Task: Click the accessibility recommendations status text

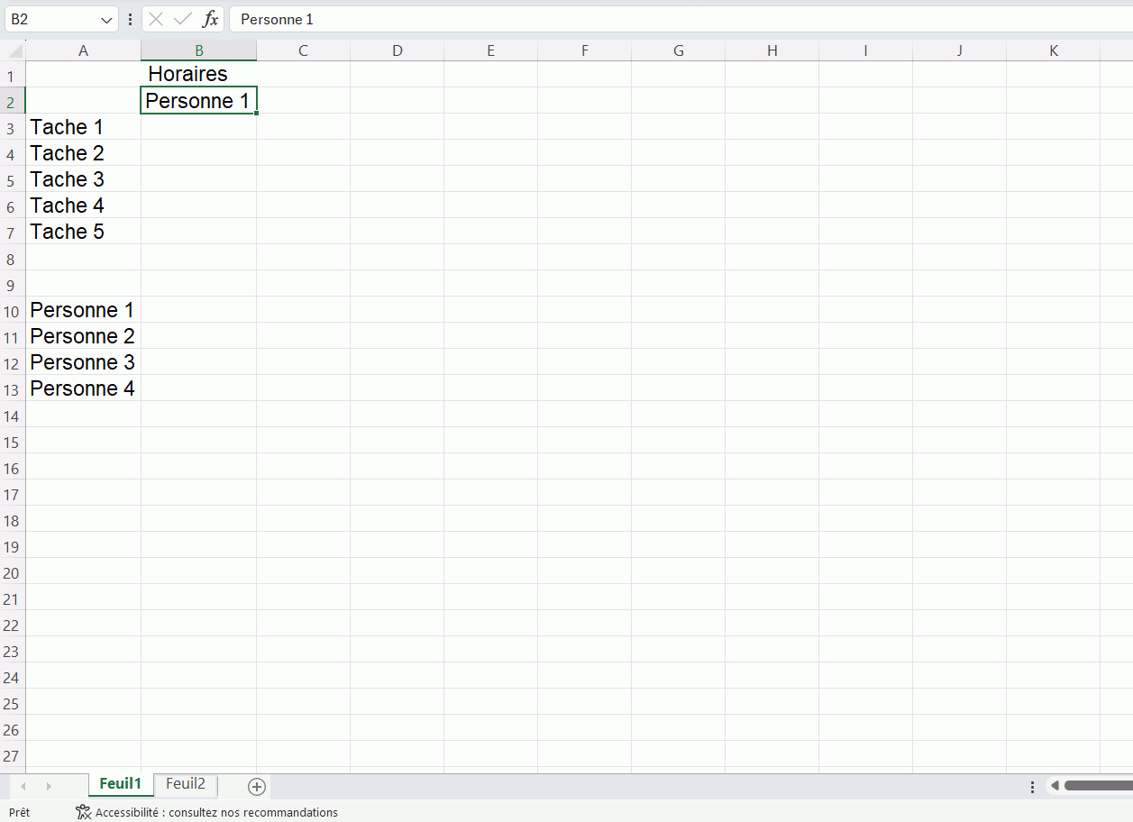Action: 216,812
